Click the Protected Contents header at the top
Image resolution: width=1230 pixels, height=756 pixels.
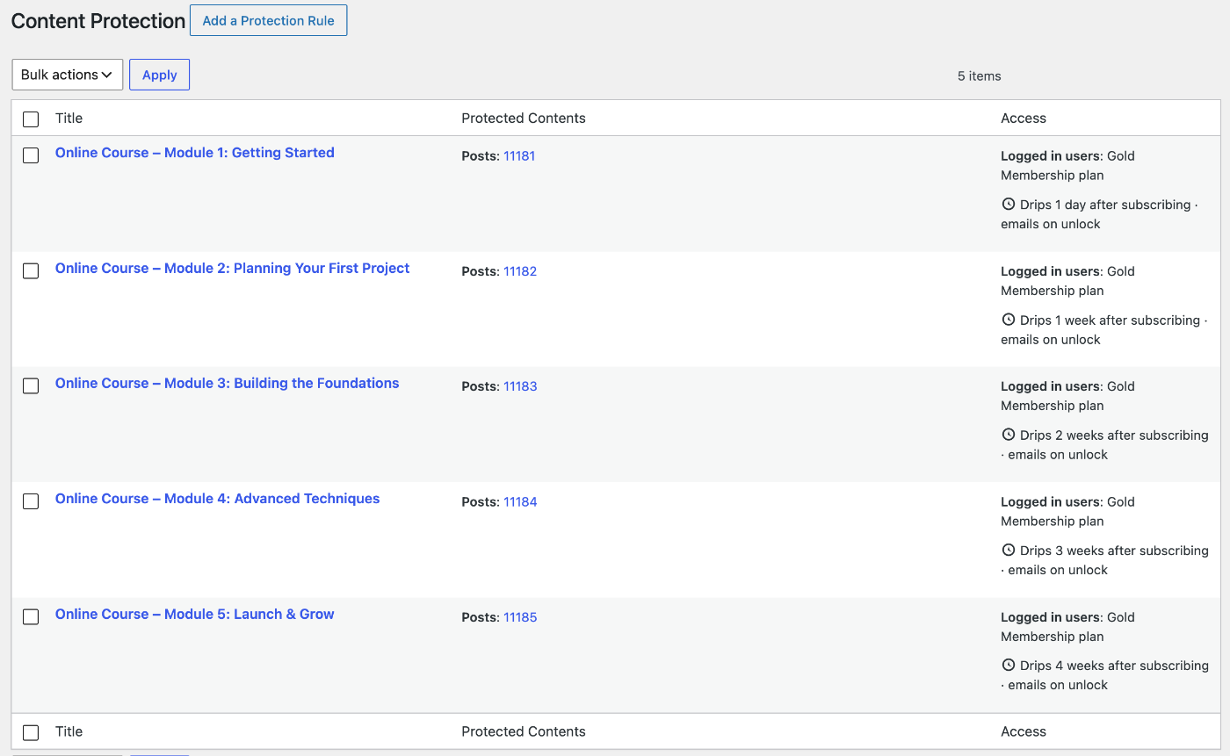524,119
